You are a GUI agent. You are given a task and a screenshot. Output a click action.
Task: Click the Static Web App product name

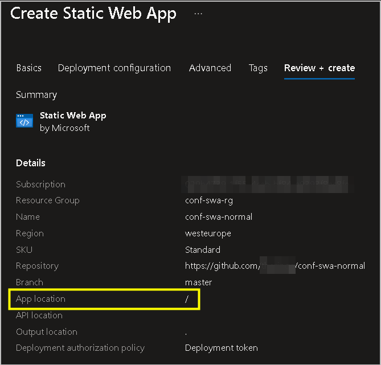[x=73, y=116]
